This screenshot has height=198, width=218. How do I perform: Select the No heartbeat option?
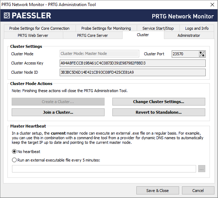point(14,152)
